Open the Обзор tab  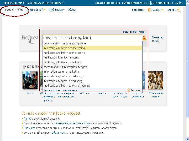[x=71, y=10]
